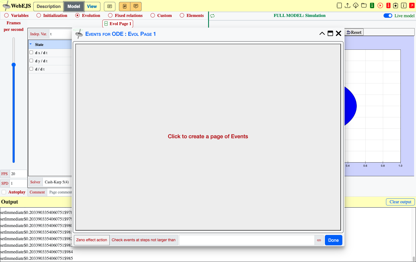Click the red arrow icon in the toolbar

(x=412, y=5)
